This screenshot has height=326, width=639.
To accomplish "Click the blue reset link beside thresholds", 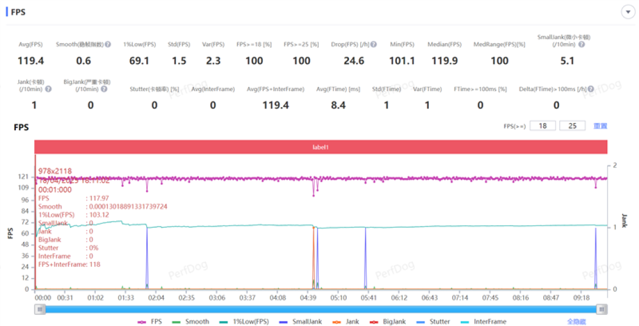I will click(601, 126).
